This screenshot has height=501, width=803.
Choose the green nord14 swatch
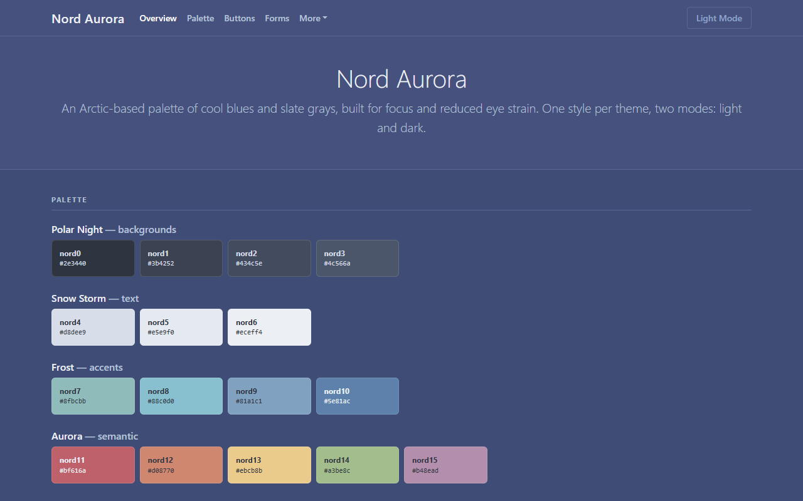[358, 465]
